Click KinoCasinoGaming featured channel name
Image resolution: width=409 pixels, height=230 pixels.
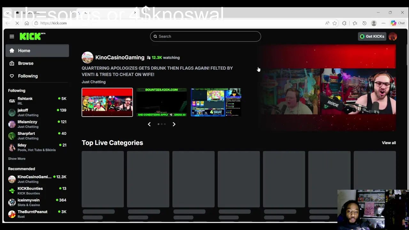point(120,57)
